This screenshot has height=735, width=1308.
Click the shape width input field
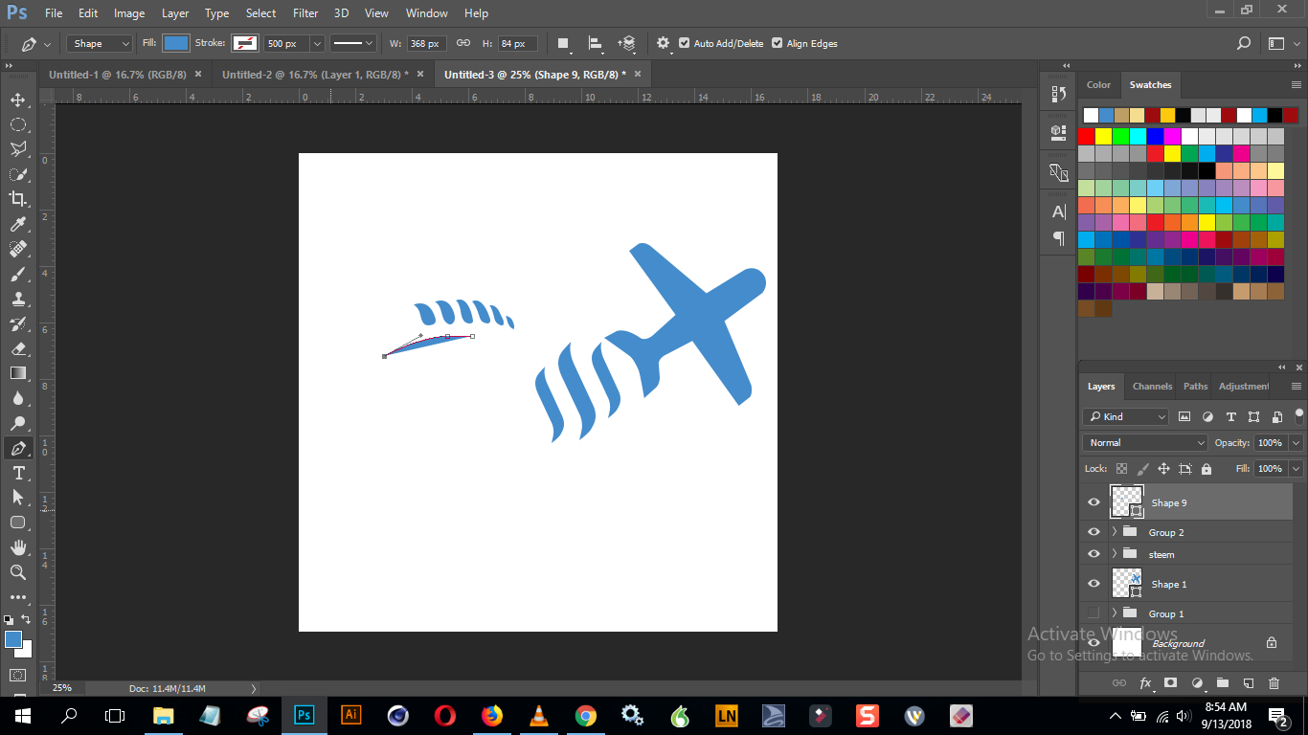[426, 43]
